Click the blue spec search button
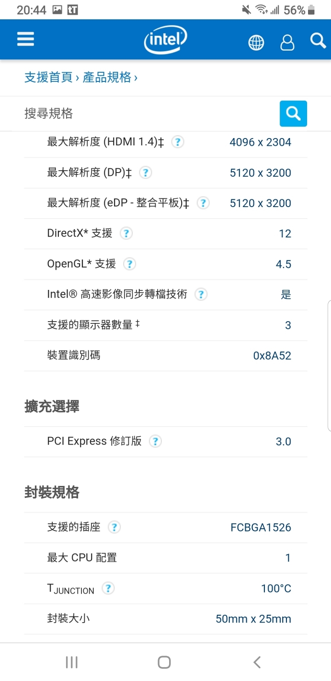This screenshot has height=681, width=331. click(293, 113)
